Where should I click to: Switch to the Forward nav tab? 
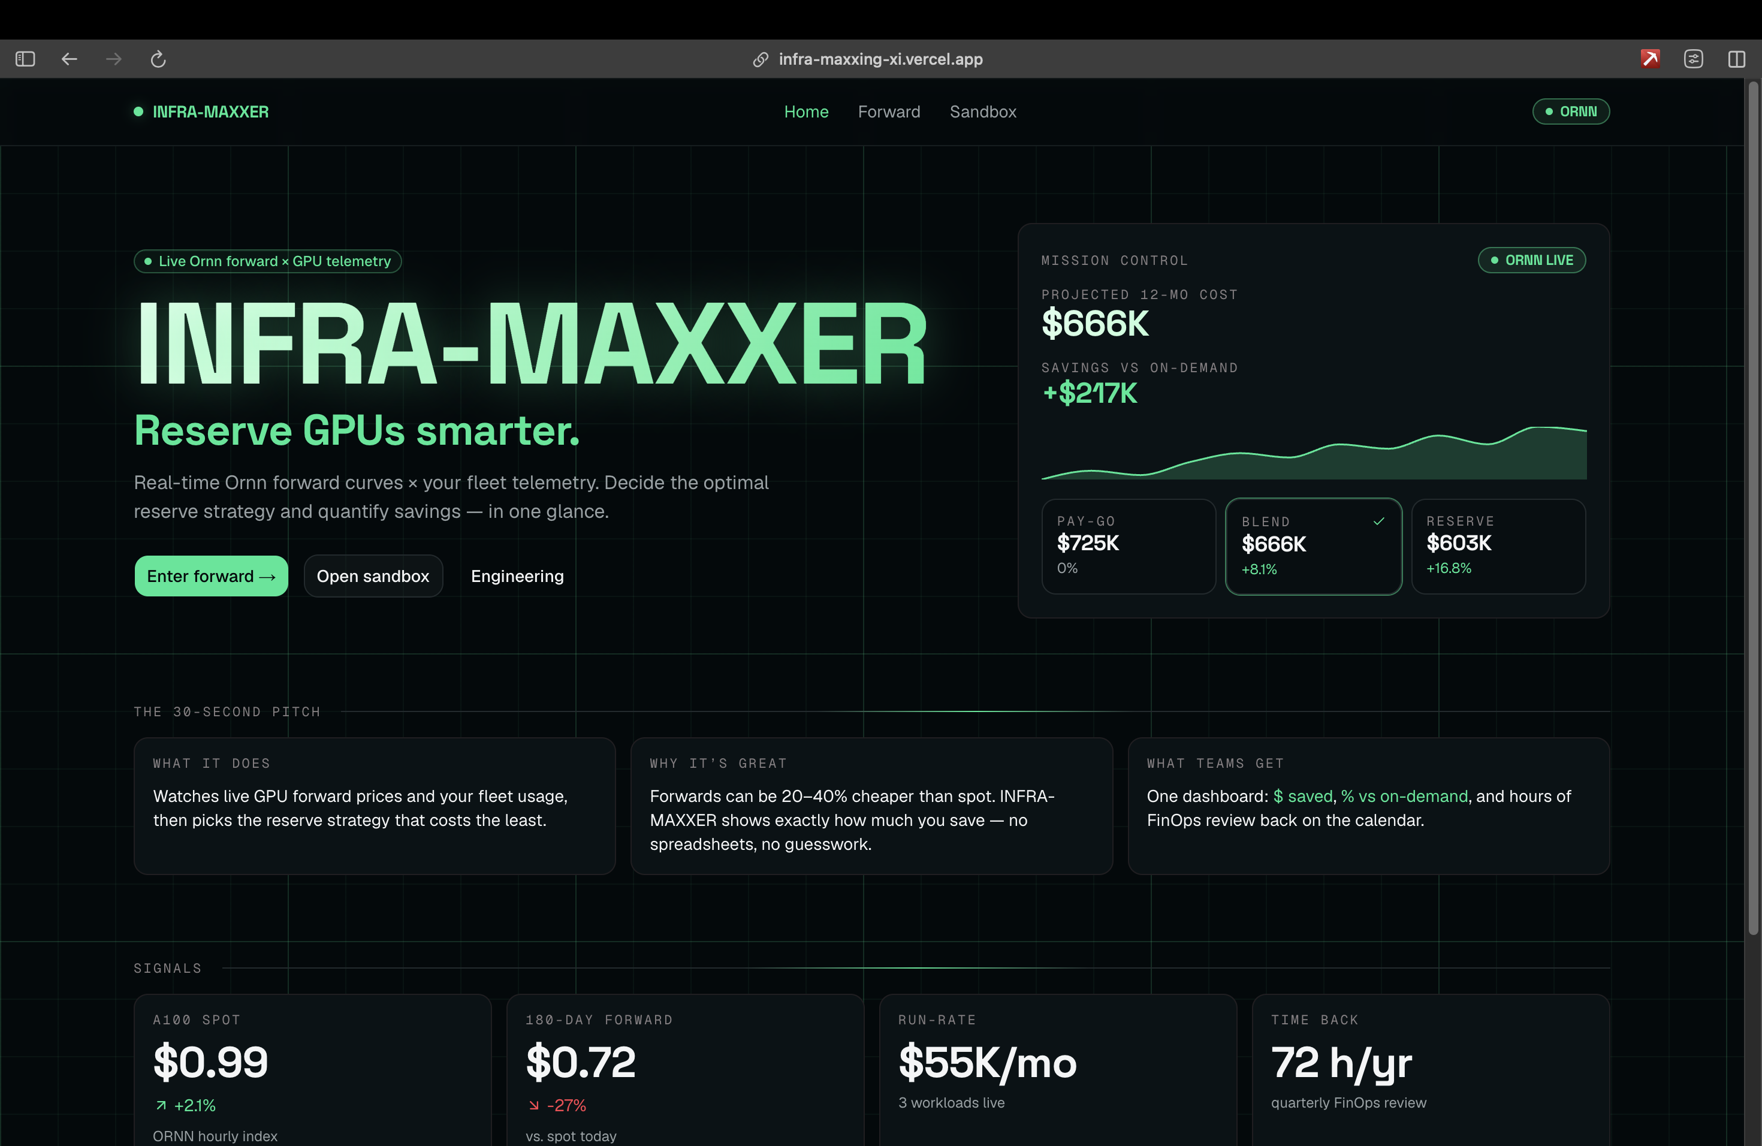(889, 112)
